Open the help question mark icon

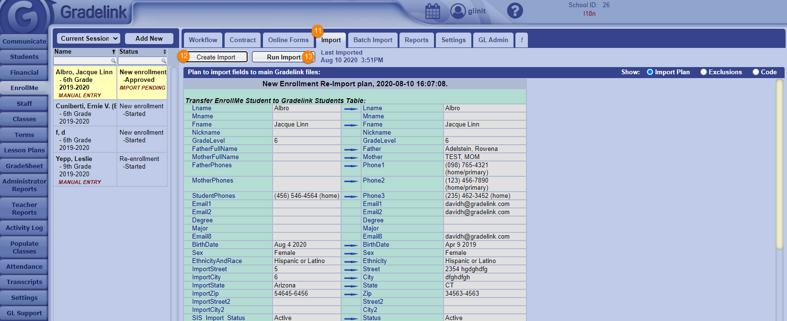515,11
